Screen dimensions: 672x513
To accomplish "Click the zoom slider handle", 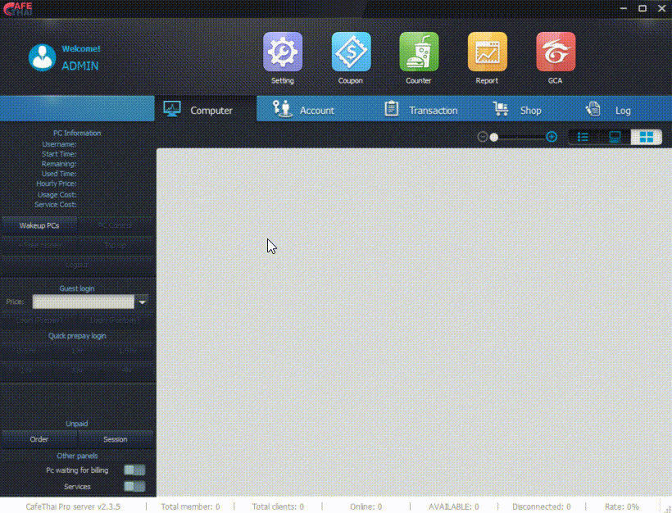I will point(493,137).
